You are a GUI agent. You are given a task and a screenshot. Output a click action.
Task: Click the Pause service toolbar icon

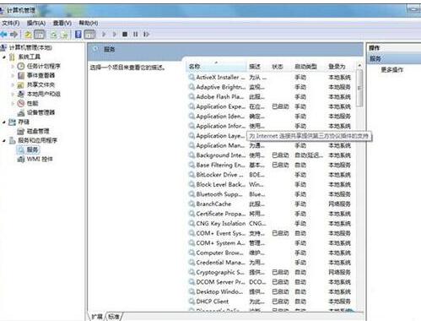(x=136, y=35)
